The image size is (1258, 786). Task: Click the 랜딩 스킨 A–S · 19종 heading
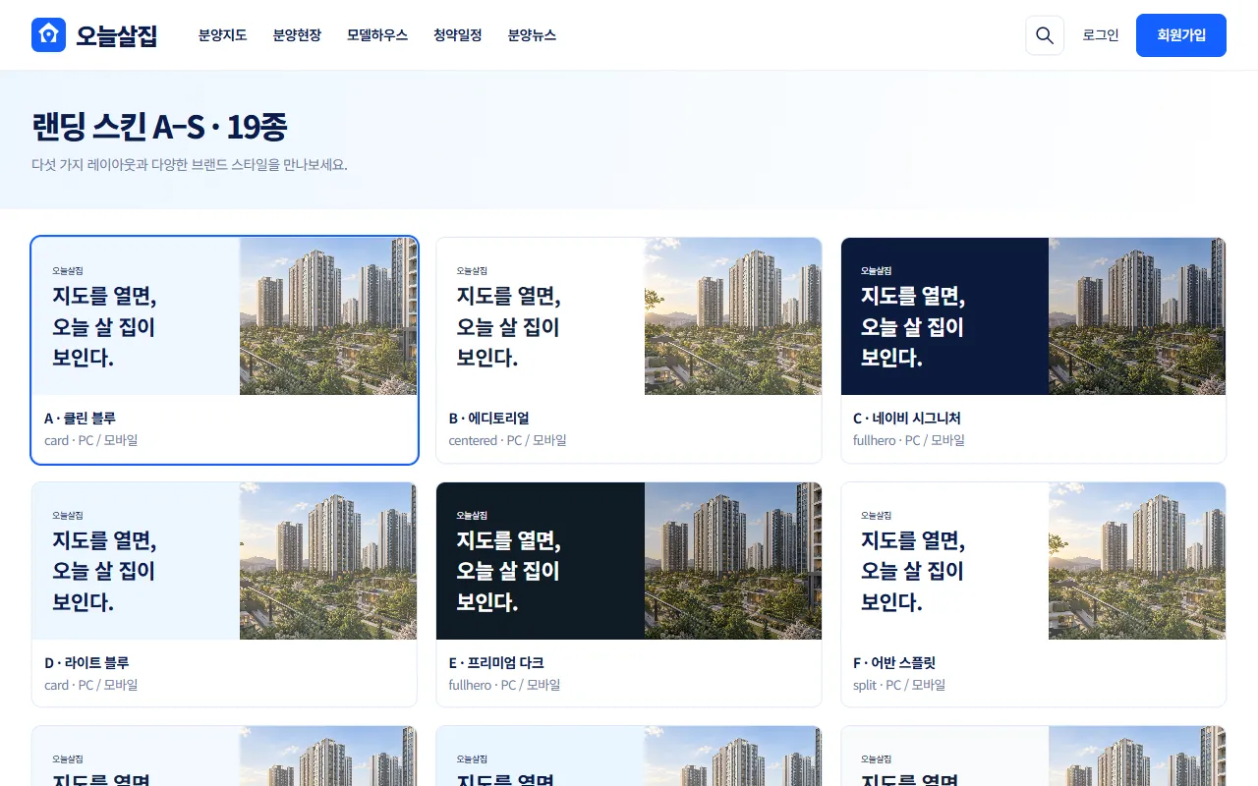pos(159,128)
